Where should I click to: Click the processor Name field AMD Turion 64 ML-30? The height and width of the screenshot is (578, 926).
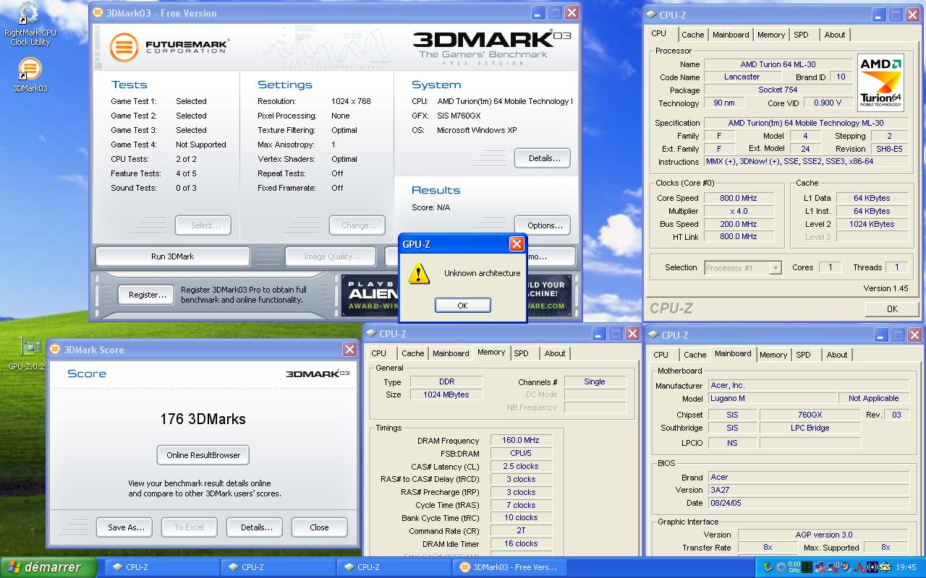tap(778, 64)
